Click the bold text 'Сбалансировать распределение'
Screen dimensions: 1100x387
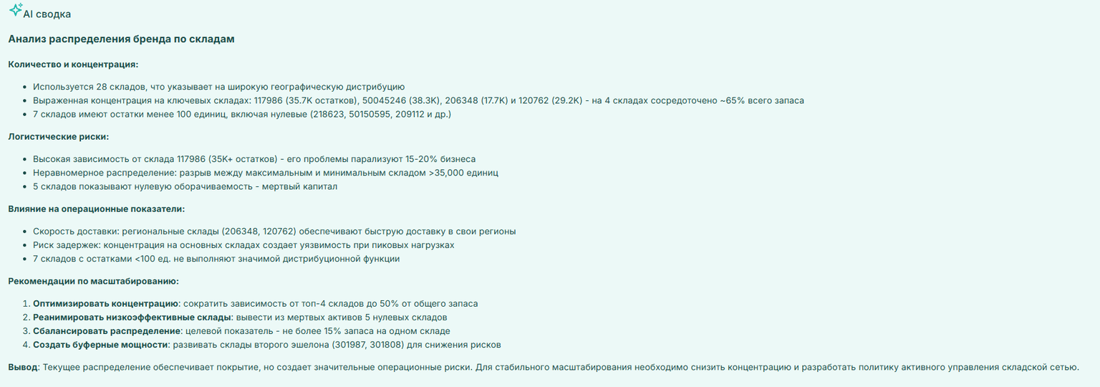pos(107,331)
